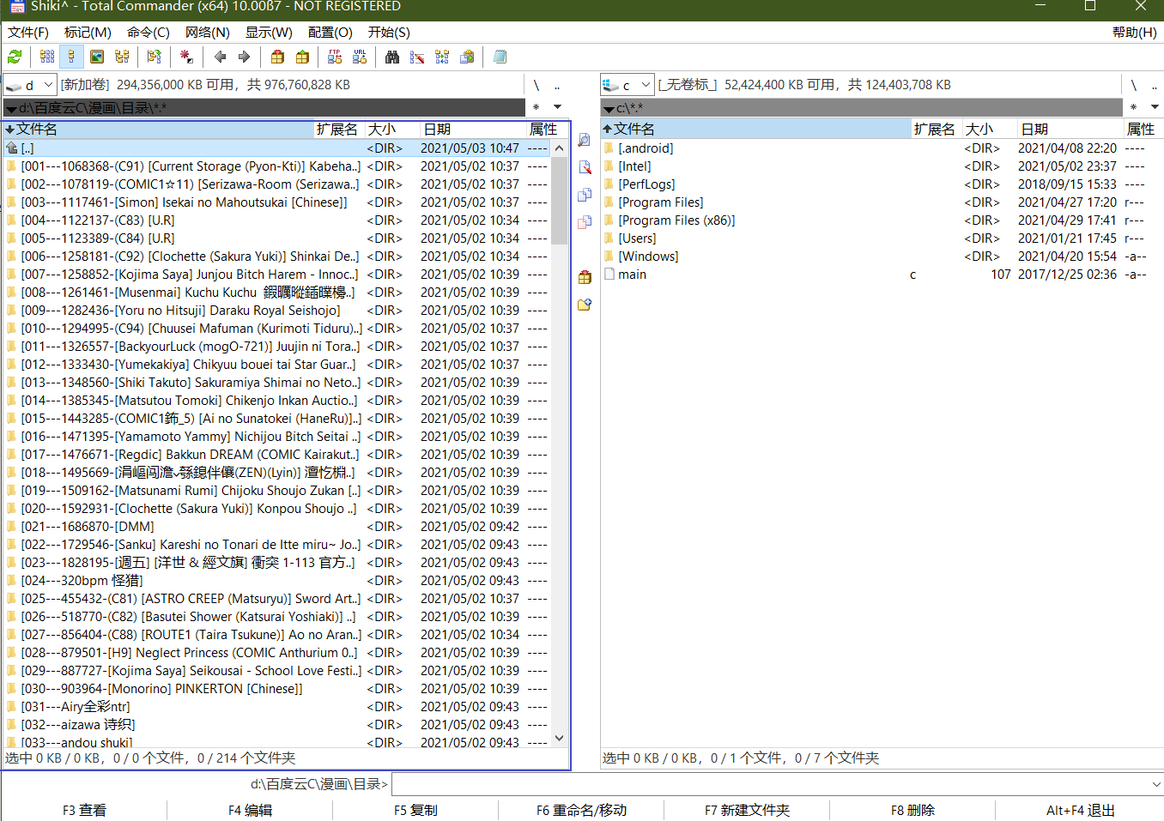Open the left panel drive d dropdown

30,85
